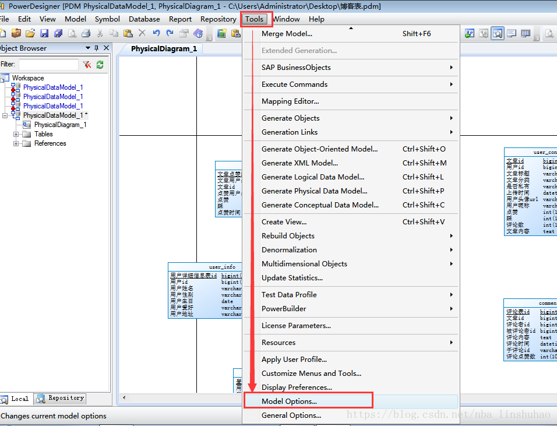This screenshot has width=557, height=426.
Task: Save the model with the floppy icon
Action: point(44,33)
